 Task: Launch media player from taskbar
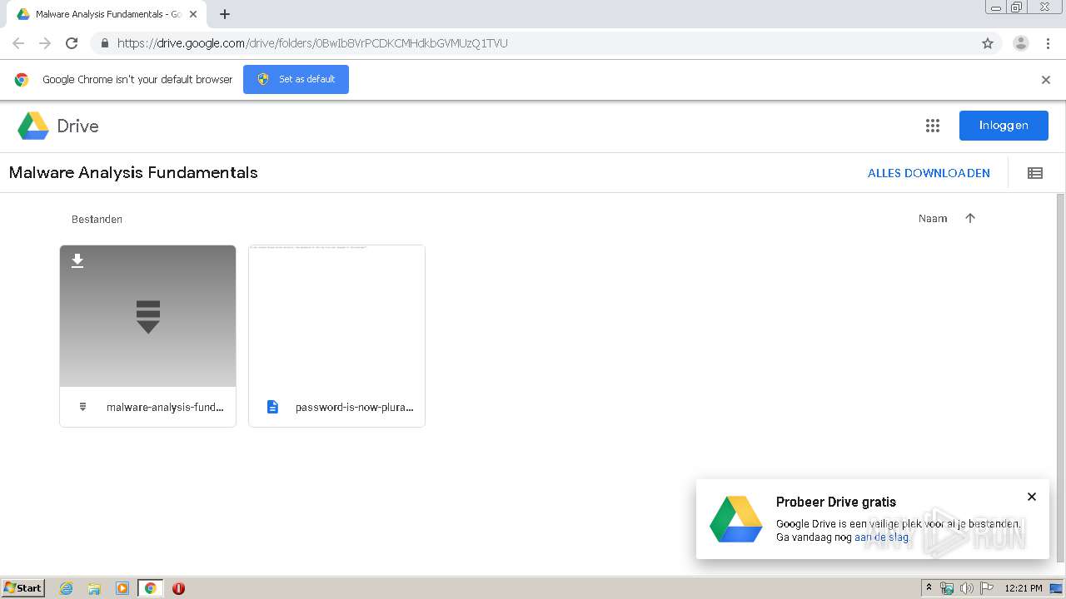(122, 588)
